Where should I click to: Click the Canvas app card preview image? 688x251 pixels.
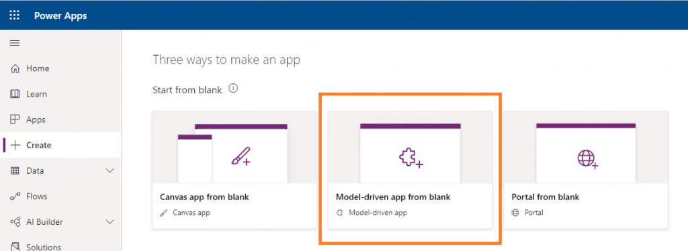click(x=234, y=147)
